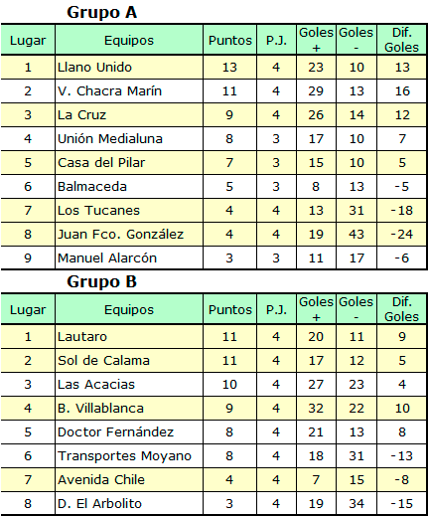Select the Sol de Calama cell

click(129, 361)
